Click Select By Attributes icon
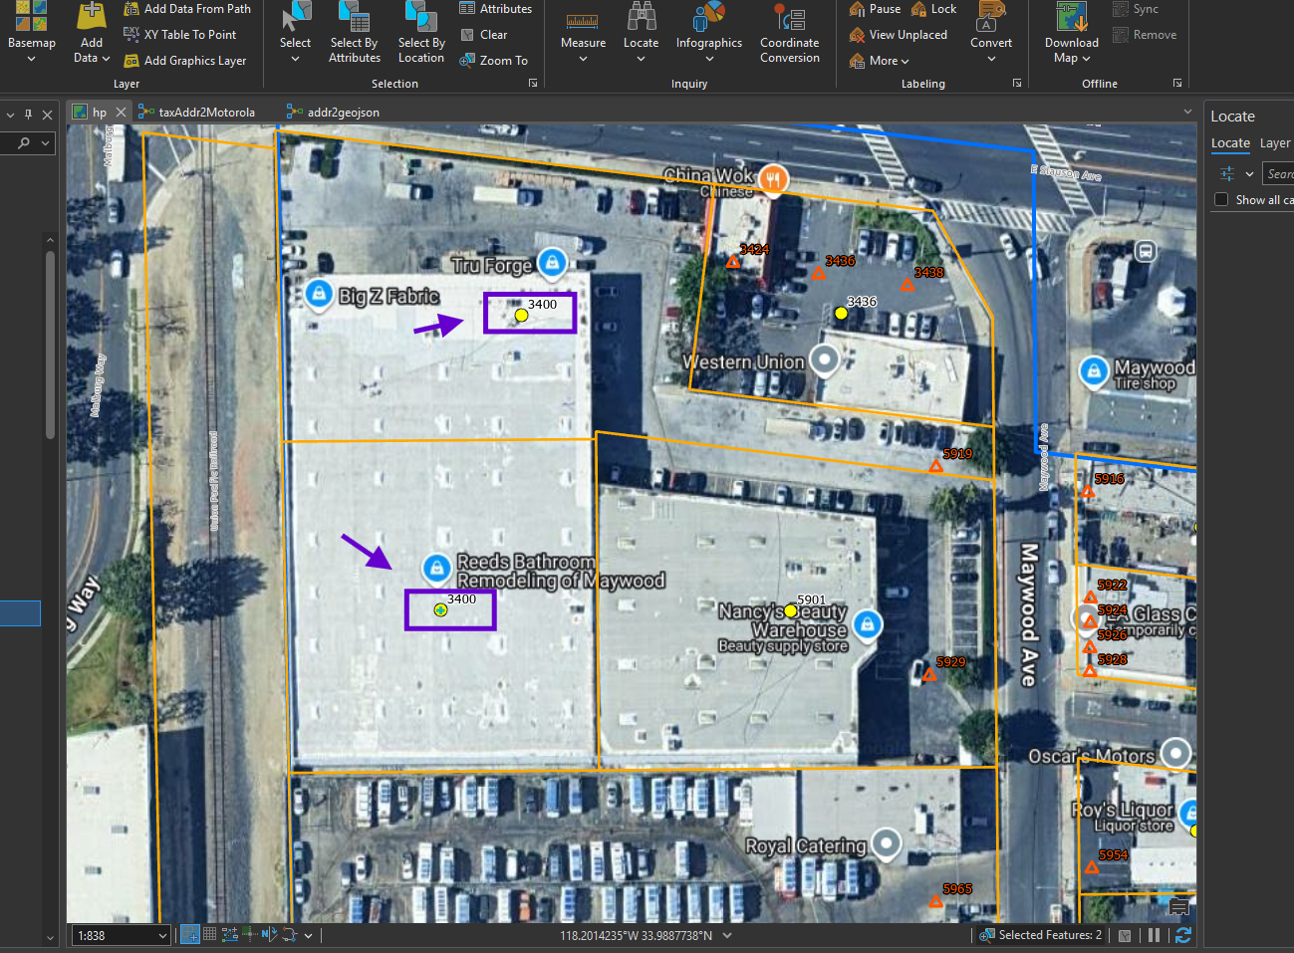The image size is (1294, 953). point(355,17)
